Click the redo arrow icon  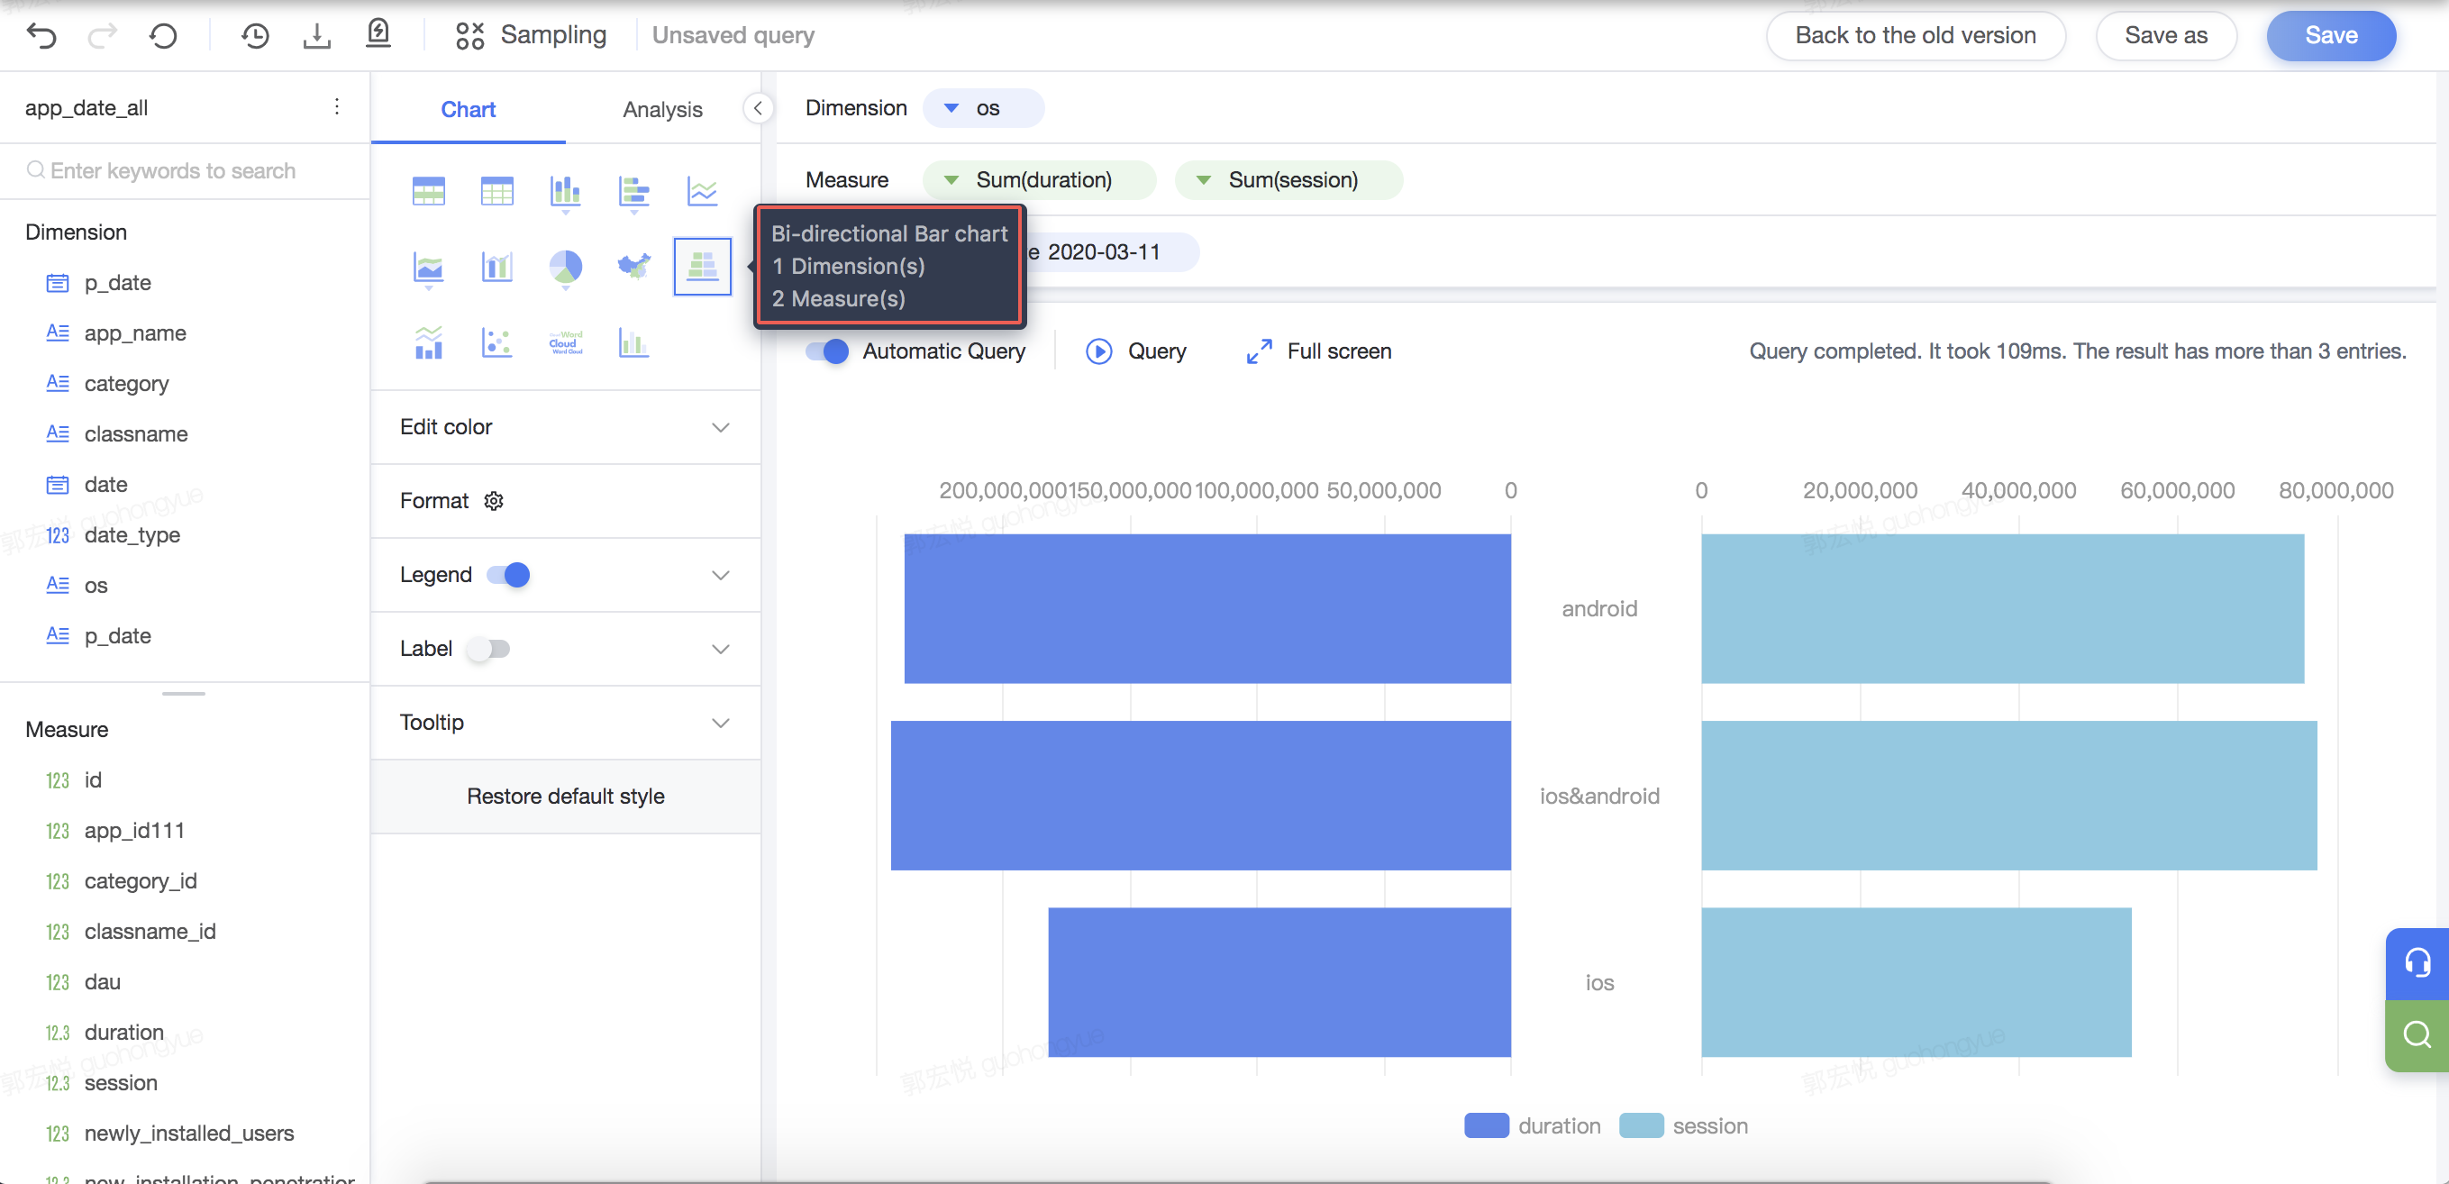tap(102, 36)
